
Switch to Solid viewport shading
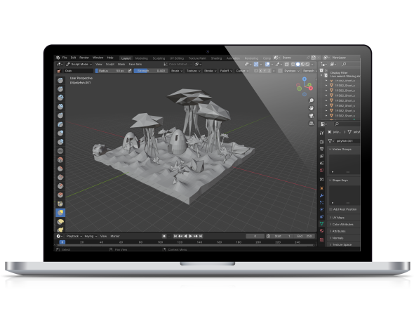tap(298, 64)
